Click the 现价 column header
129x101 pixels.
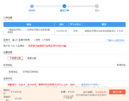pyautogui.click(x=62, y=24)
